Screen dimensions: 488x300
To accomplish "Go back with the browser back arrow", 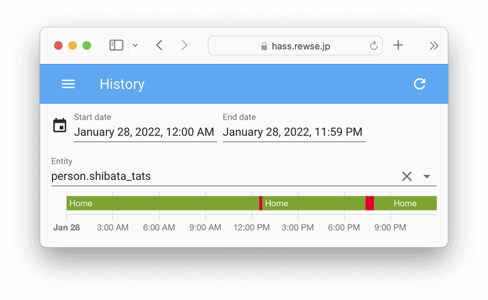I will (x=159, y=45).
